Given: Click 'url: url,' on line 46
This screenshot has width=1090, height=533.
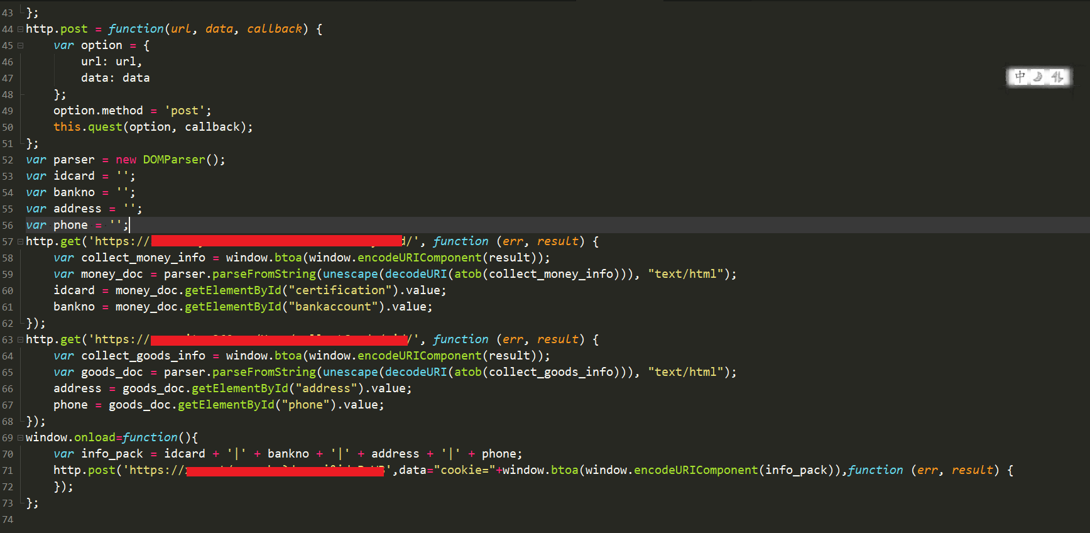Looking at the screenshot, I should click(112, 62).
